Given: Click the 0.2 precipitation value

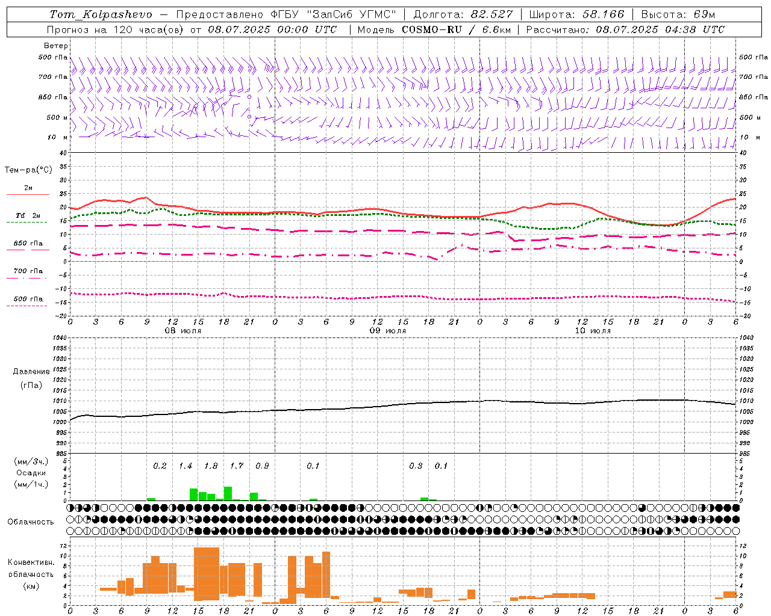Looking at the screenshot, I should coord(160,466).
